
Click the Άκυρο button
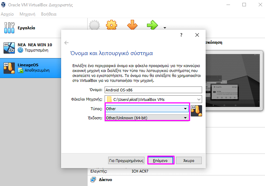189,161
